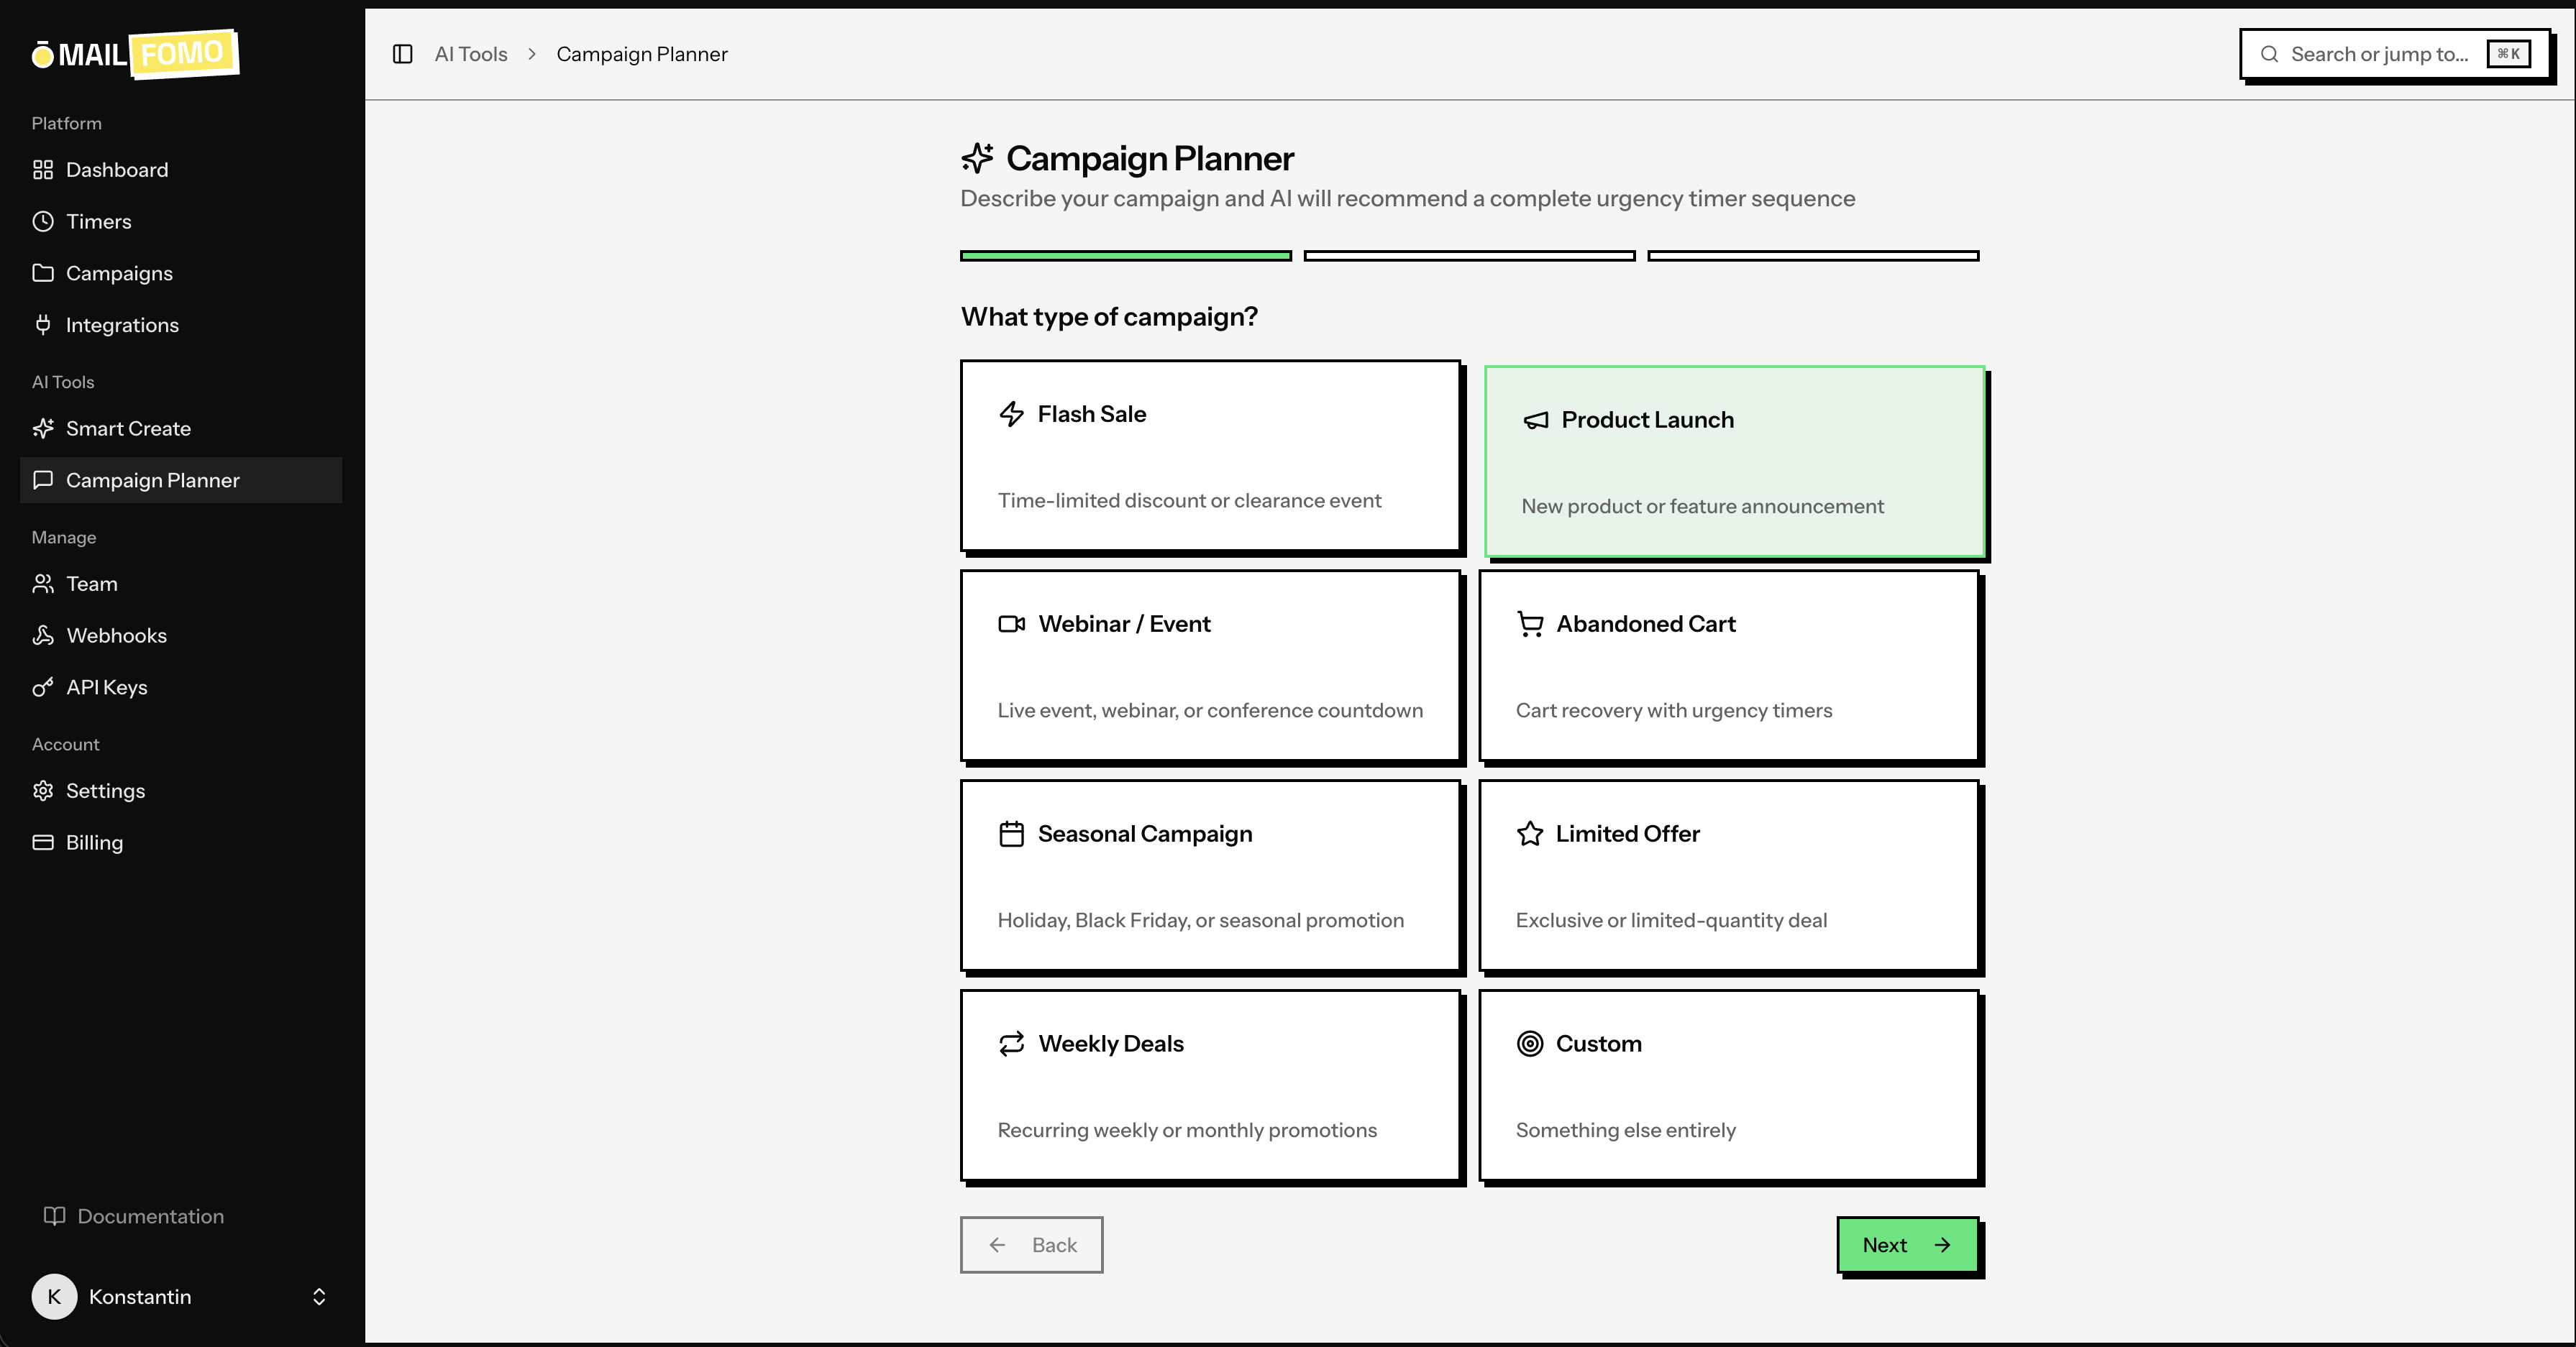This screenshot has height=1347, width=2576.
Task: Choose the Weekly Deals campaign type
Action: [1210, 1085]
